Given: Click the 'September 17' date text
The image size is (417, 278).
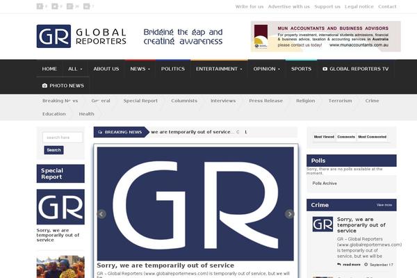Looking at the screenshot, I should point(381,265).
